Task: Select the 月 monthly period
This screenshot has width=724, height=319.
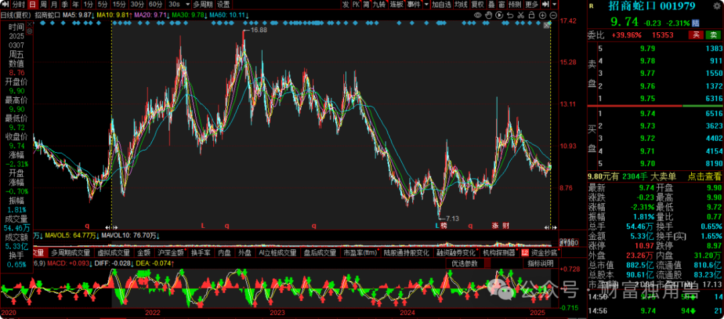Action: point(54,4)
